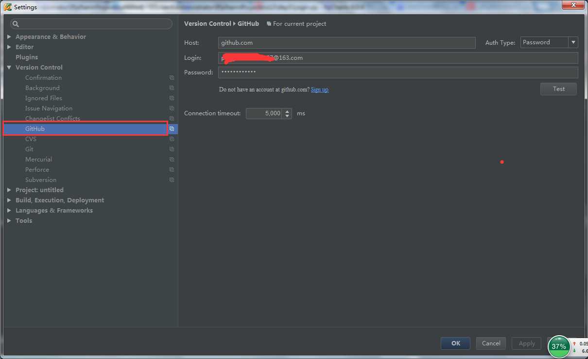This screenshot has width=588, height=359.
Task: Click the project-level icon beside CVS
Action: click(172, 139)
